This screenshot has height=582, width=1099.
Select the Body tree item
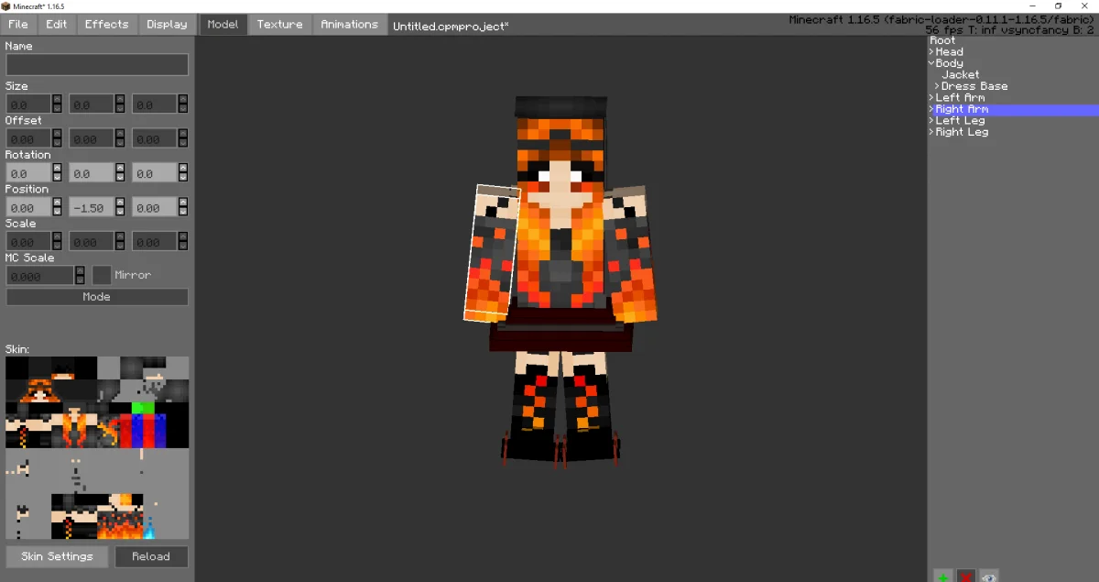tap(949, 63)
